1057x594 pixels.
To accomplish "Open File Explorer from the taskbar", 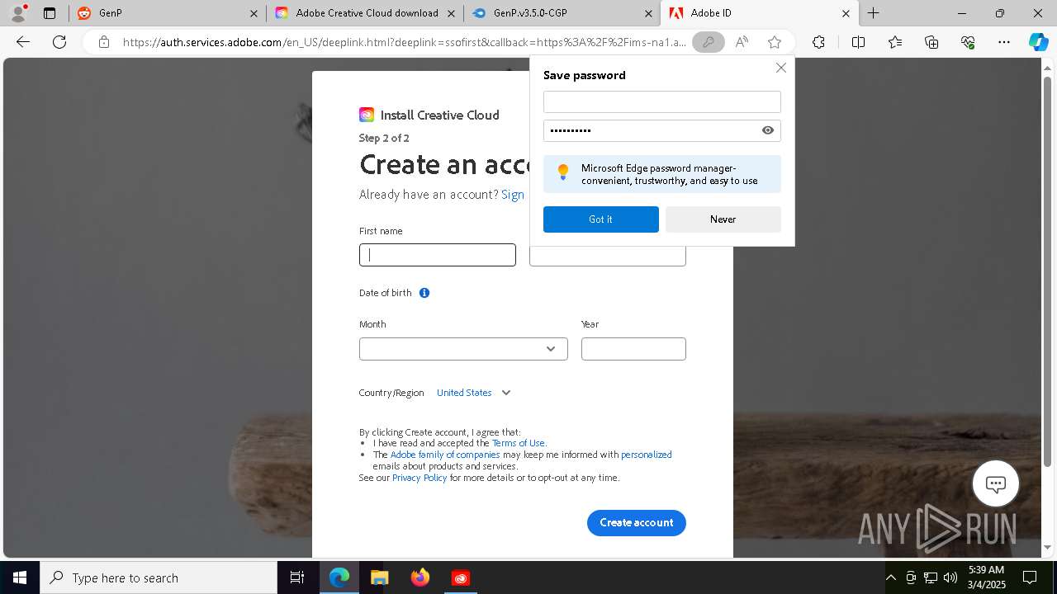I will pyautogui.click(x=379, y=577).
